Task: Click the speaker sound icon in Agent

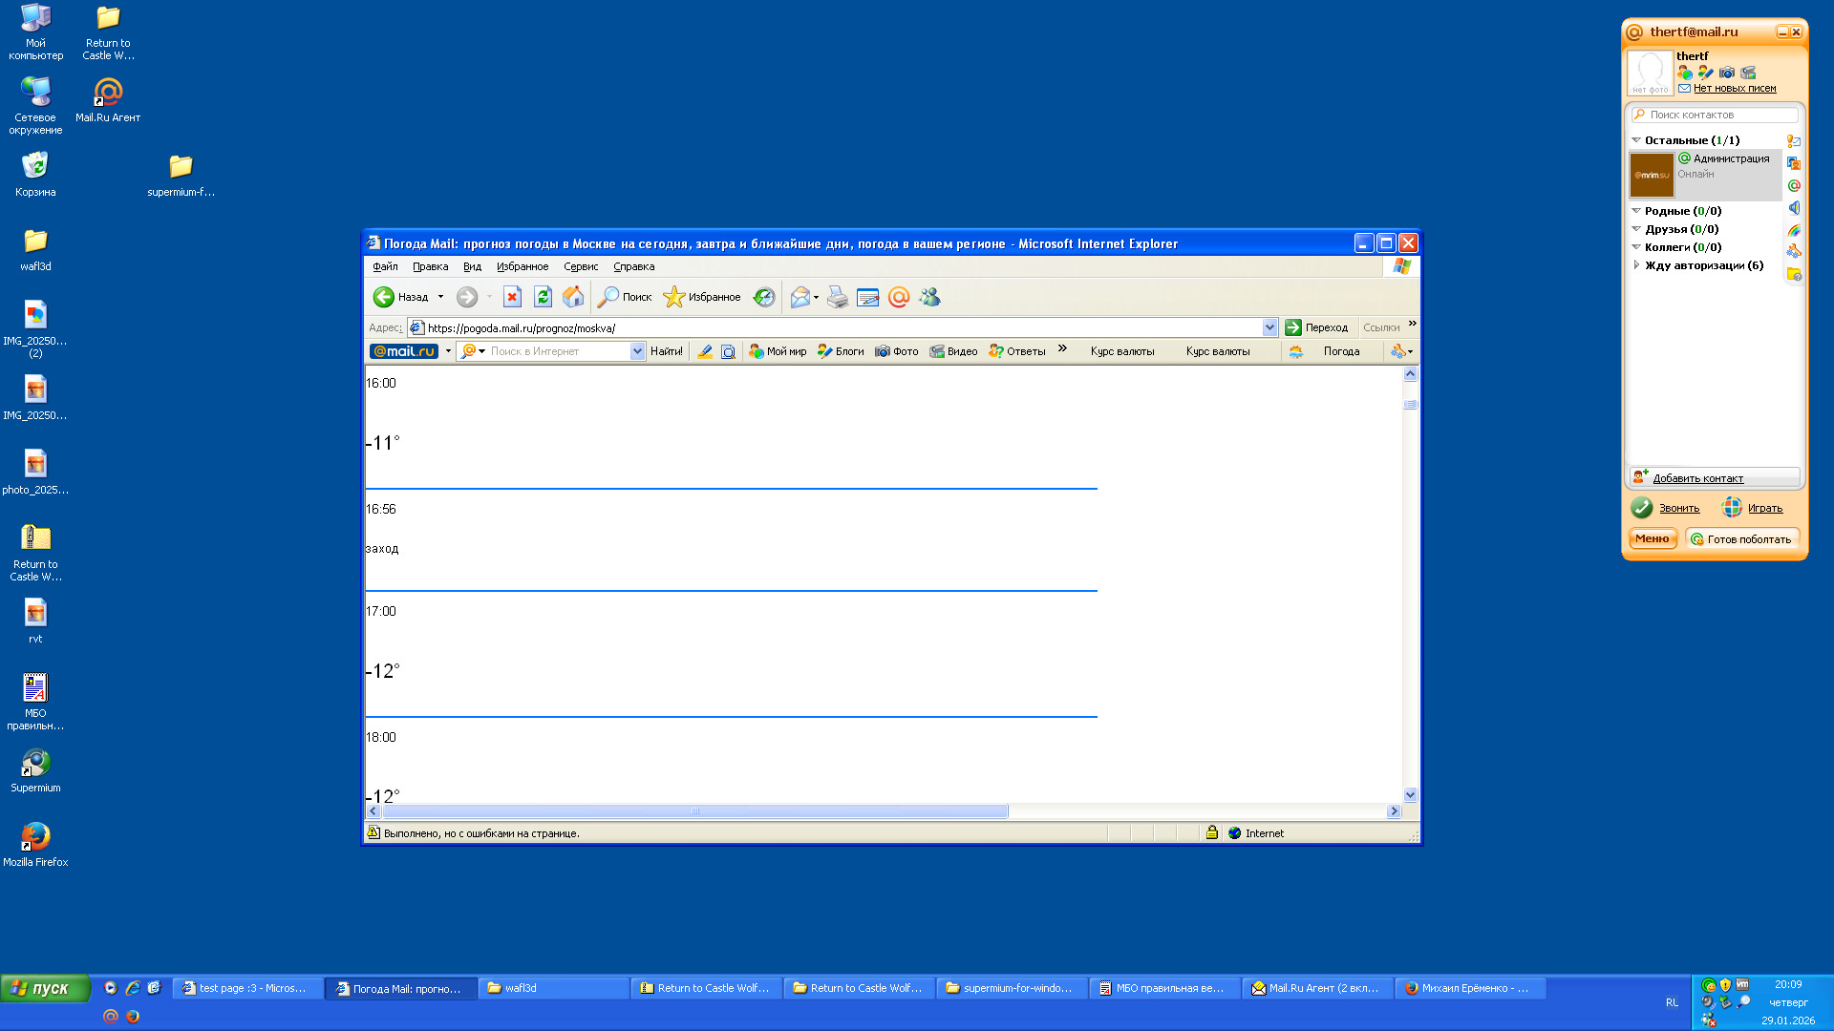Action: pos(1795,208)
